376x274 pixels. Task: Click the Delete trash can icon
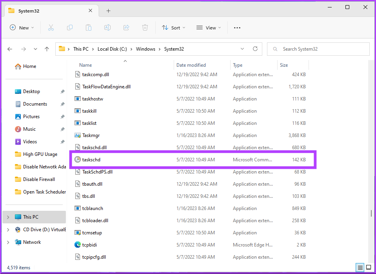pyautogui.click(x=145, y=27)
